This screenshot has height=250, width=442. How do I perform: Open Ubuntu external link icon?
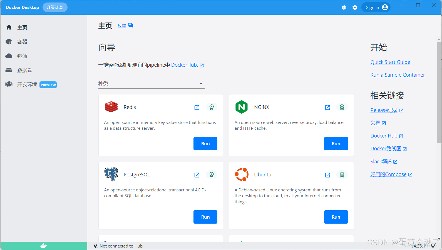tap(327, 175)
